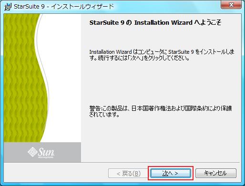Image resolution: width=245 pixels, height=186 pixels.
Task: Click the Sun Microsystems logo
Action: pos(41,152)
